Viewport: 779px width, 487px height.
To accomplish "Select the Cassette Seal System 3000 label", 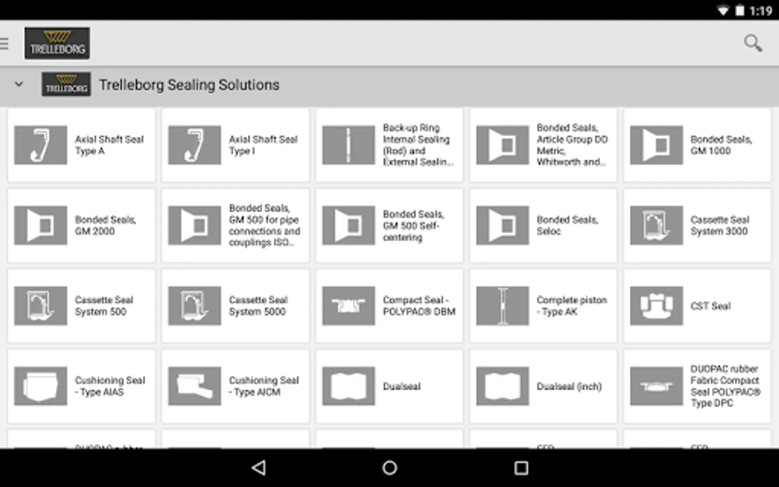I will coord(720,225).
